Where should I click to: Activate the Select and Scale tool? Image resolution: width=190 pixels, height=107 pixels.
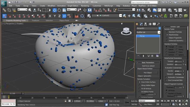64,10
